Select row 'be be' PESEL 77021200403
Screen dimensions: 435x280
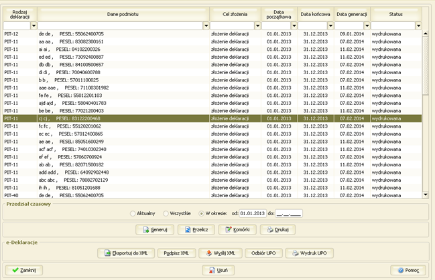212,111
